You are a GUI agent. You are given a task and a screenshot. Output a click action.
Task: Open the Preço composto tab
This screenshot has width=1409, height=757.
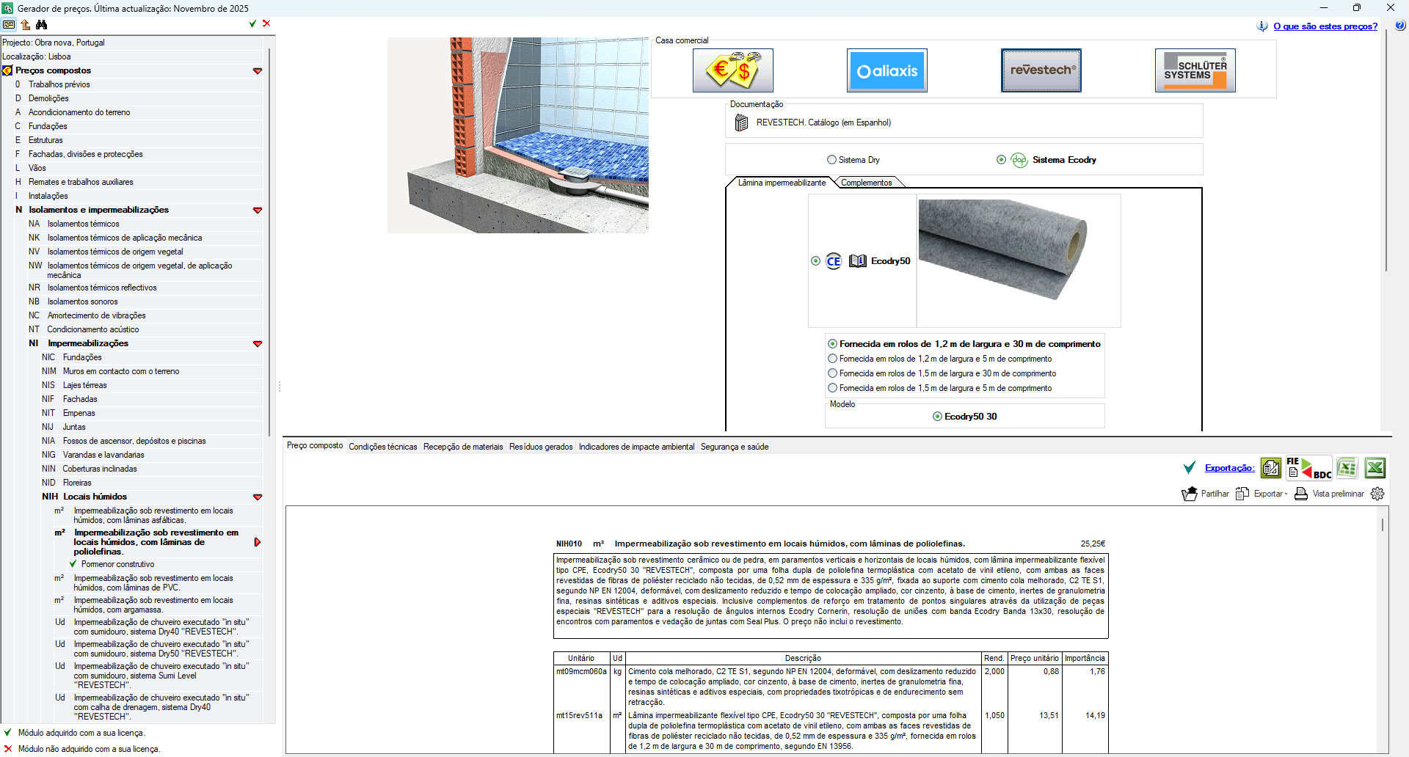[315, 446]
